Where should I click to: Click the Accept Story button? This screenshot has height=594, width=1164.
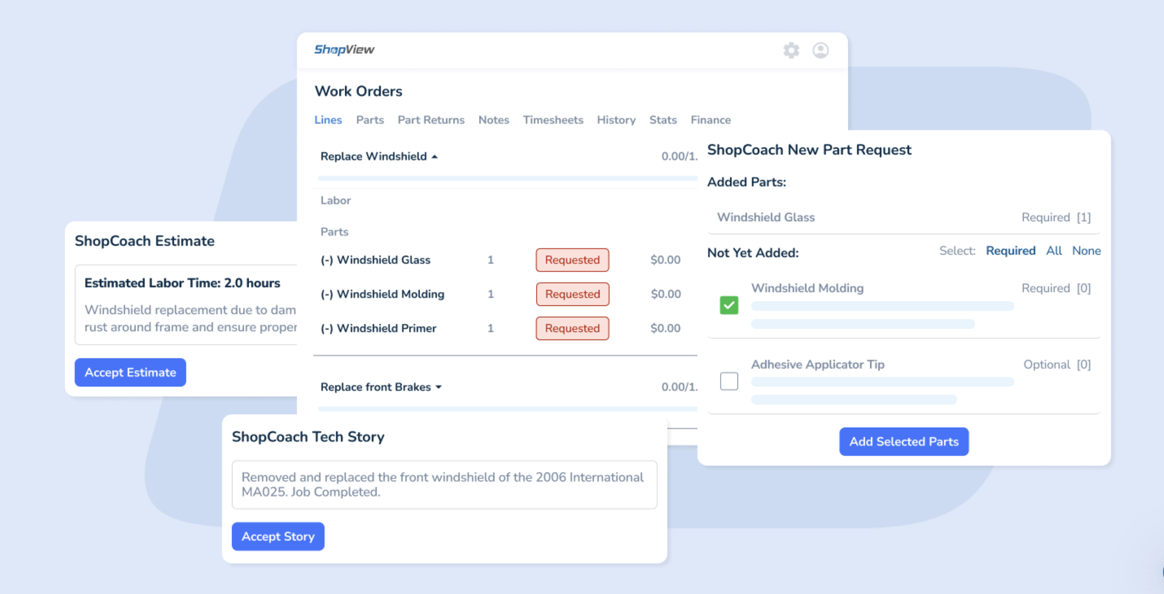(278, 537)
